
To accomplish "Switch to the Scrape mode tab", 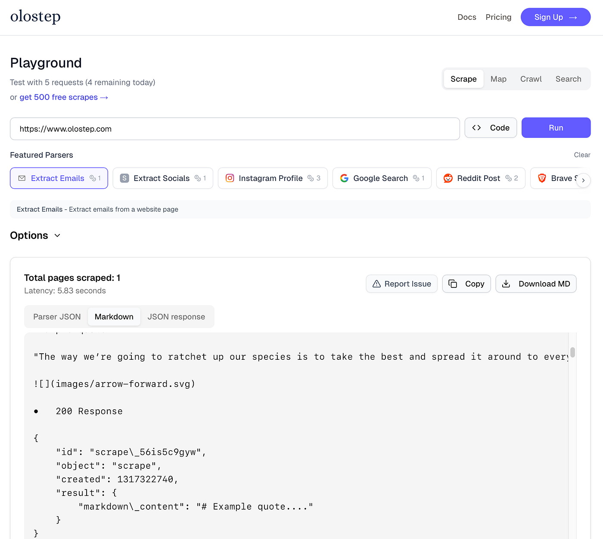I will pos(463,79).
